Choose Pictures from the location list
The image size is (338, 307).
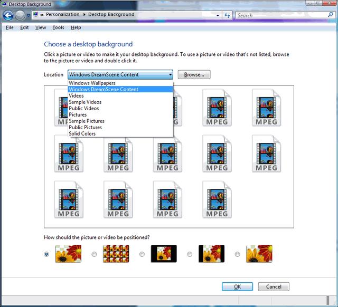pos(120,114)
